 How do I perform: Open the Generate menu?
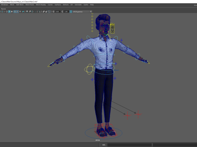click(78, 4)
